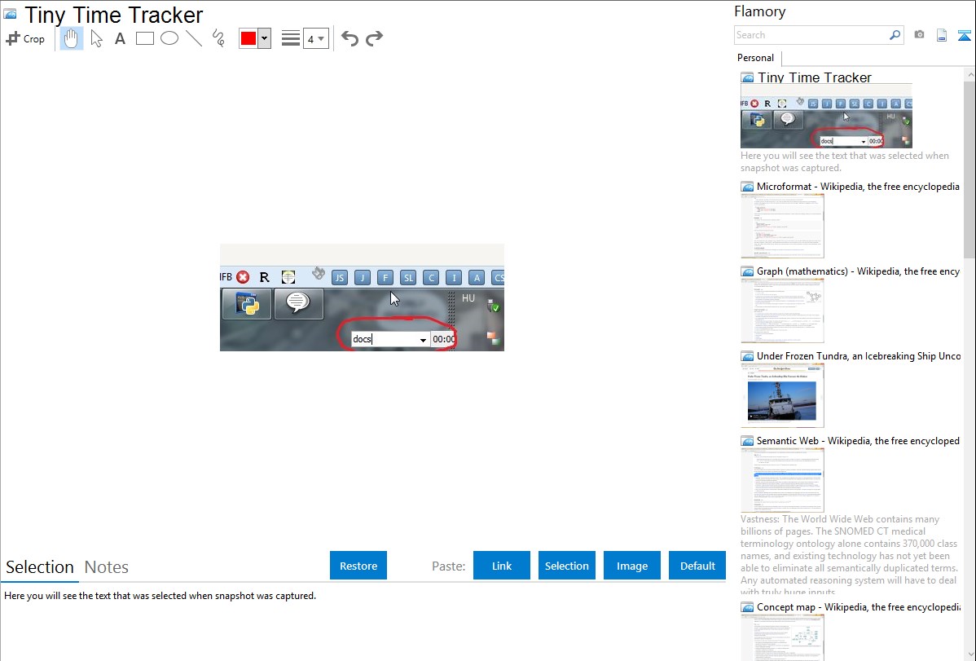Image resolution: width=976 pixels, height=661 pixels.
Task: Redo the last annotation
Action: pyautogui.click(x=374, y=38)
